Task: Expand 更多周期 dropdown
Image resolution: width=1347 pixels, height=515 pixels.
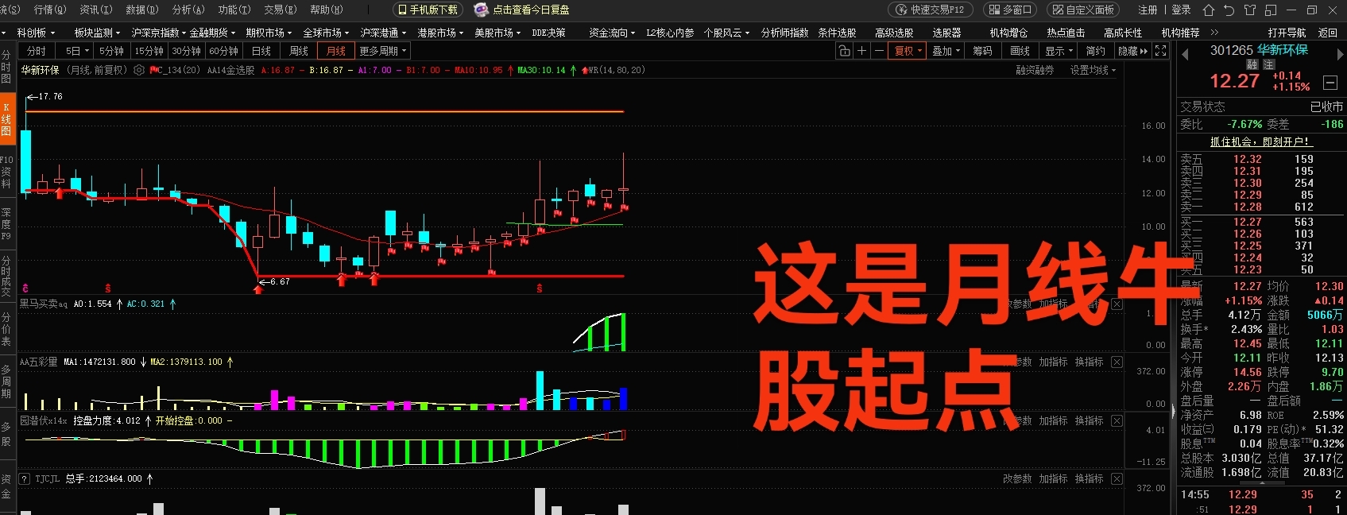Action: click(x=383, y=51)
